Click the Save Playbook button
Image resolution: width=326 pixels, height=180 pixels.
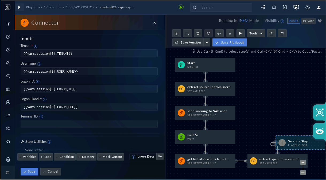tap(230, 42)
